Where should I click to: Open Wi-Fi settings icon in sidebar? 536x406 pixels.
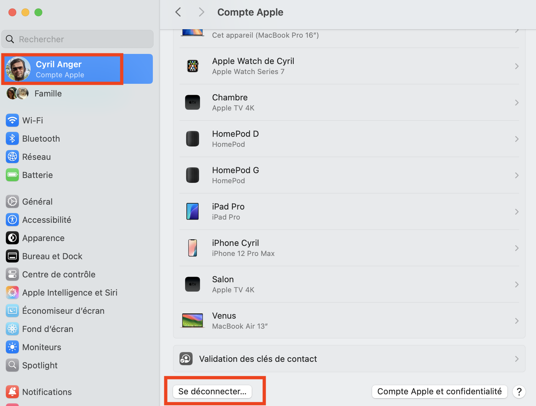tap(12, 121)
